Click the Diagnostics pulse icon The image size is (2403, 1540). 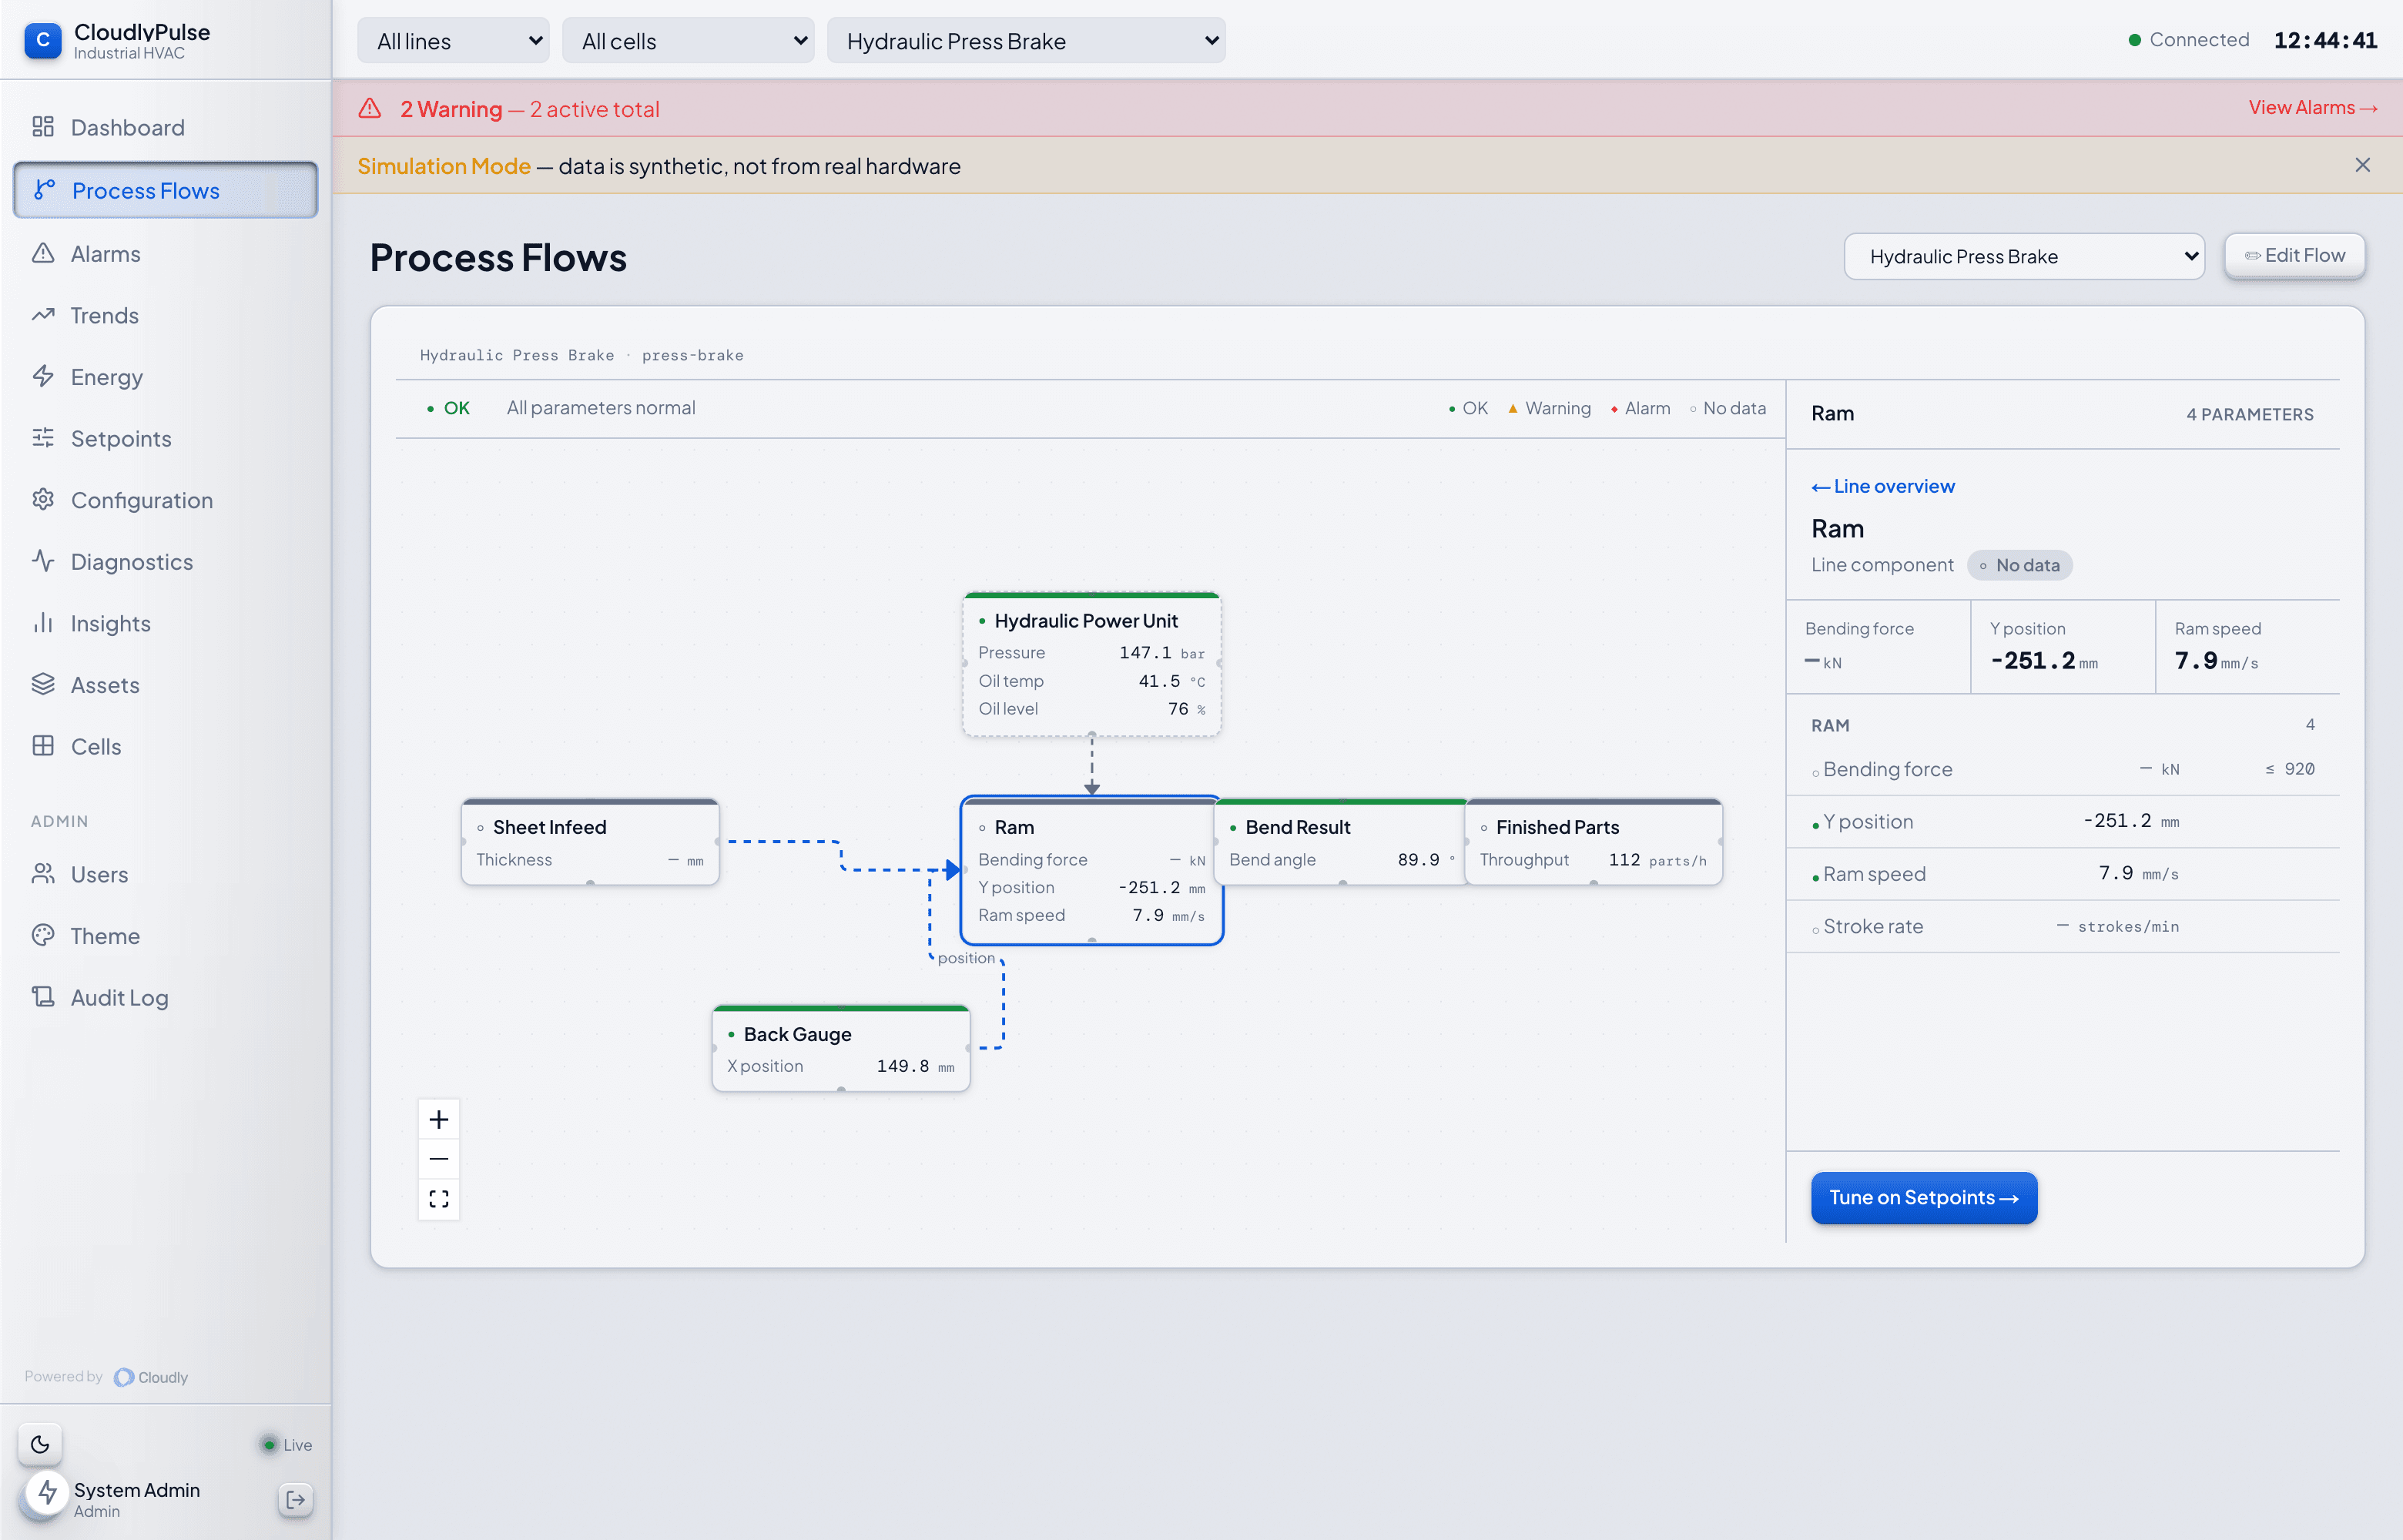[43, 561]
